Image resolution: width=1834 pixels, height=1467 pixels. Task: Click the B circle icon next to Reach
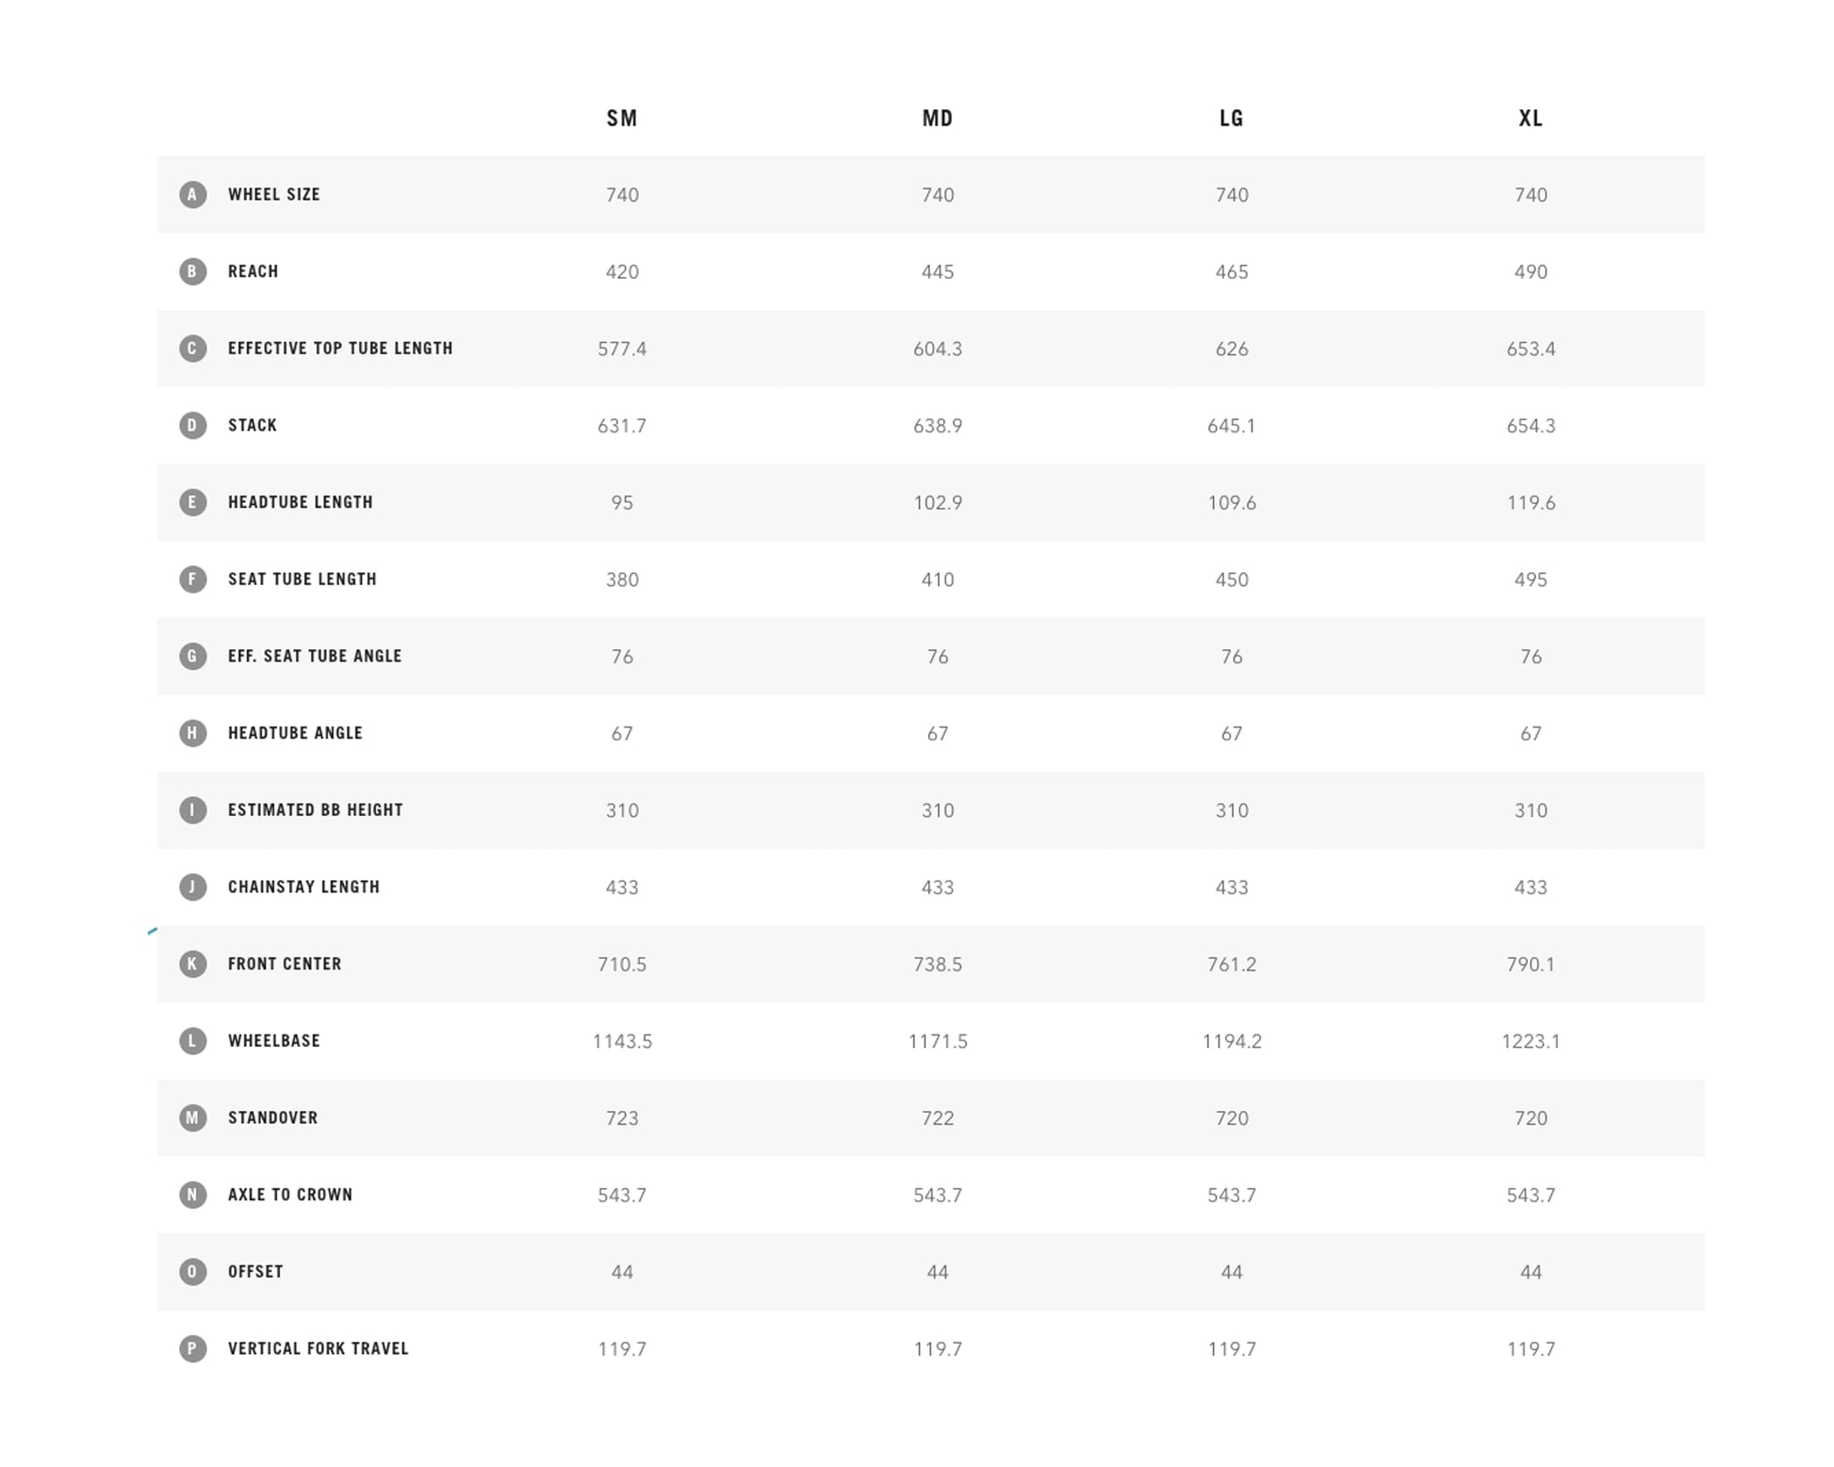[x=192, y=271]
